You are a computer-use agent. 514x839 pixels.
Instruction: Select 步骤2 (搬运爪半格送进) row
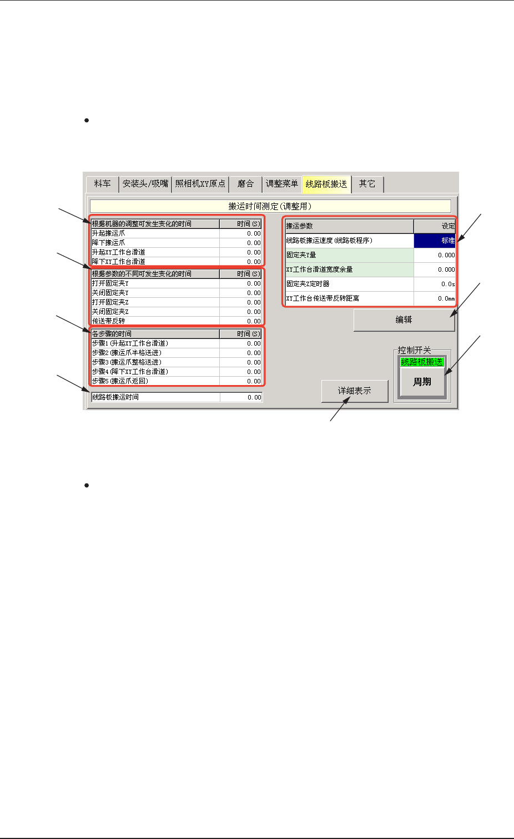(x=177, y=353)
